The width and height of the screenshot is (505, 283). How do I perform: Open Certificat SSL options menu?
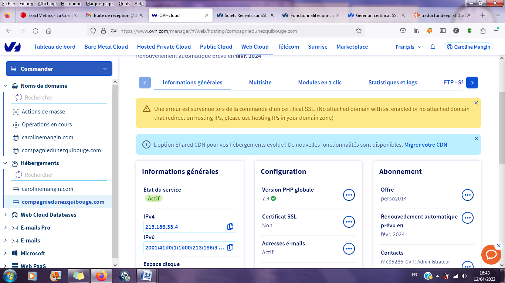tap(349, 222)
